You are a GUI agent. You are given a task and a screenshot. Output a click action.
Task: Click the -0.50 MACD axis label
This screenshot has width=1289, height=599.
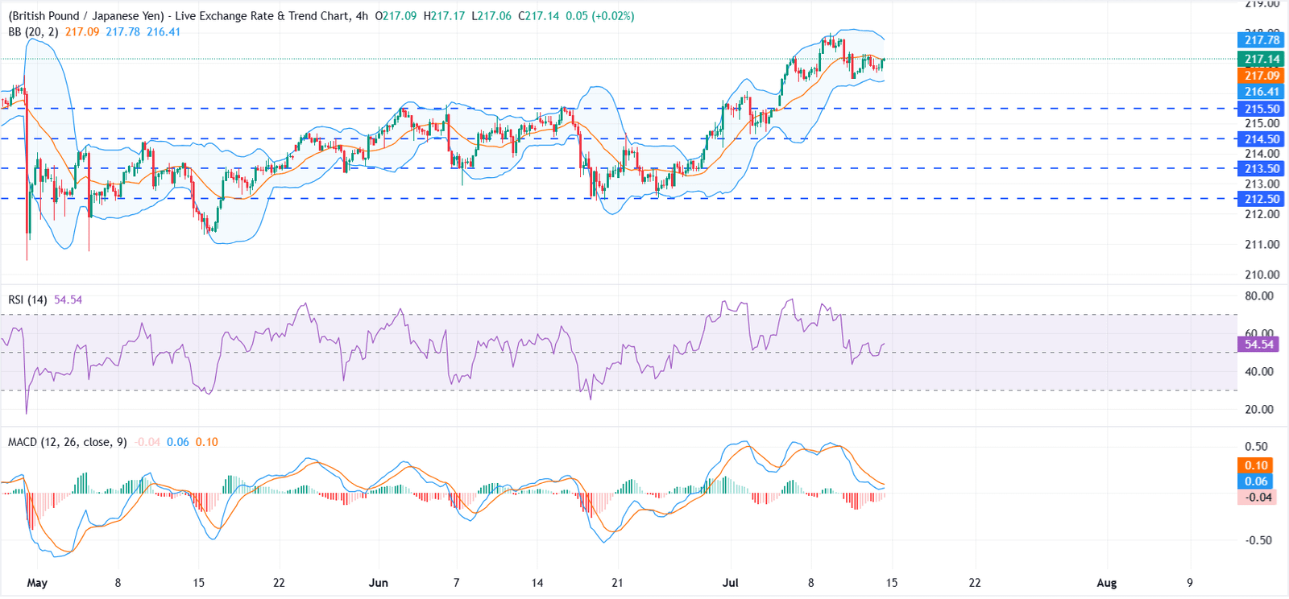[1258, 540]
